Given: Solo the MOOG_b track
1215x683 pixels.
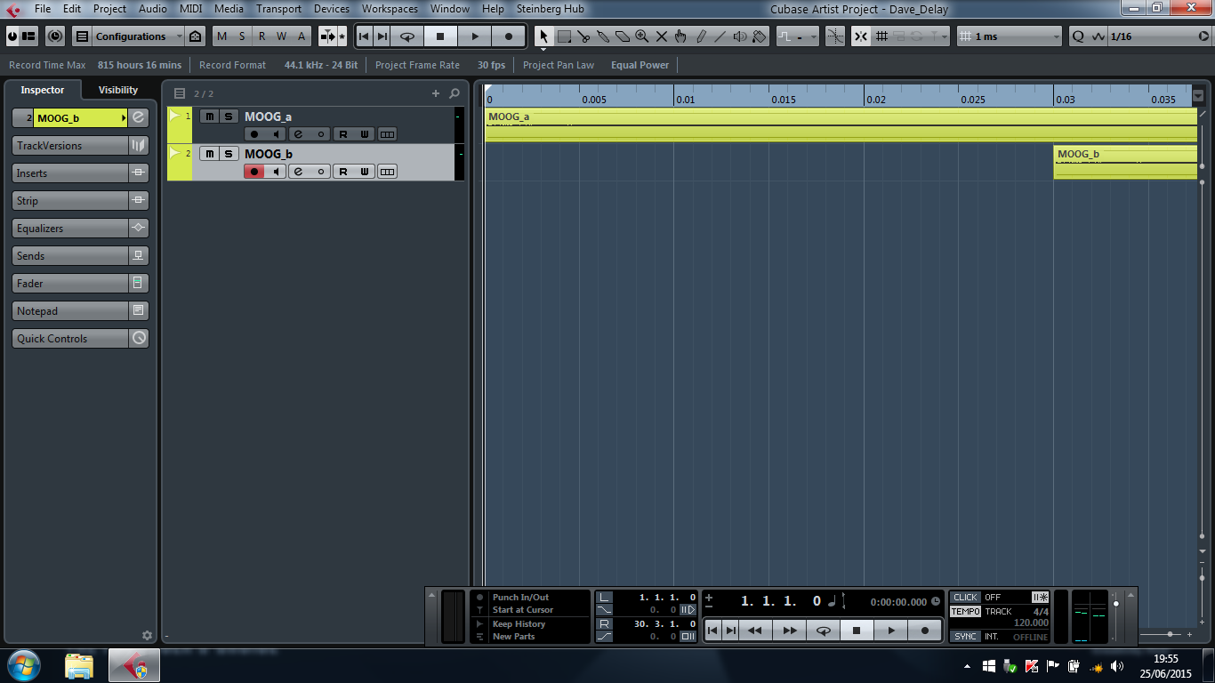Looking at the screenshot, I should tap(229, 154).
